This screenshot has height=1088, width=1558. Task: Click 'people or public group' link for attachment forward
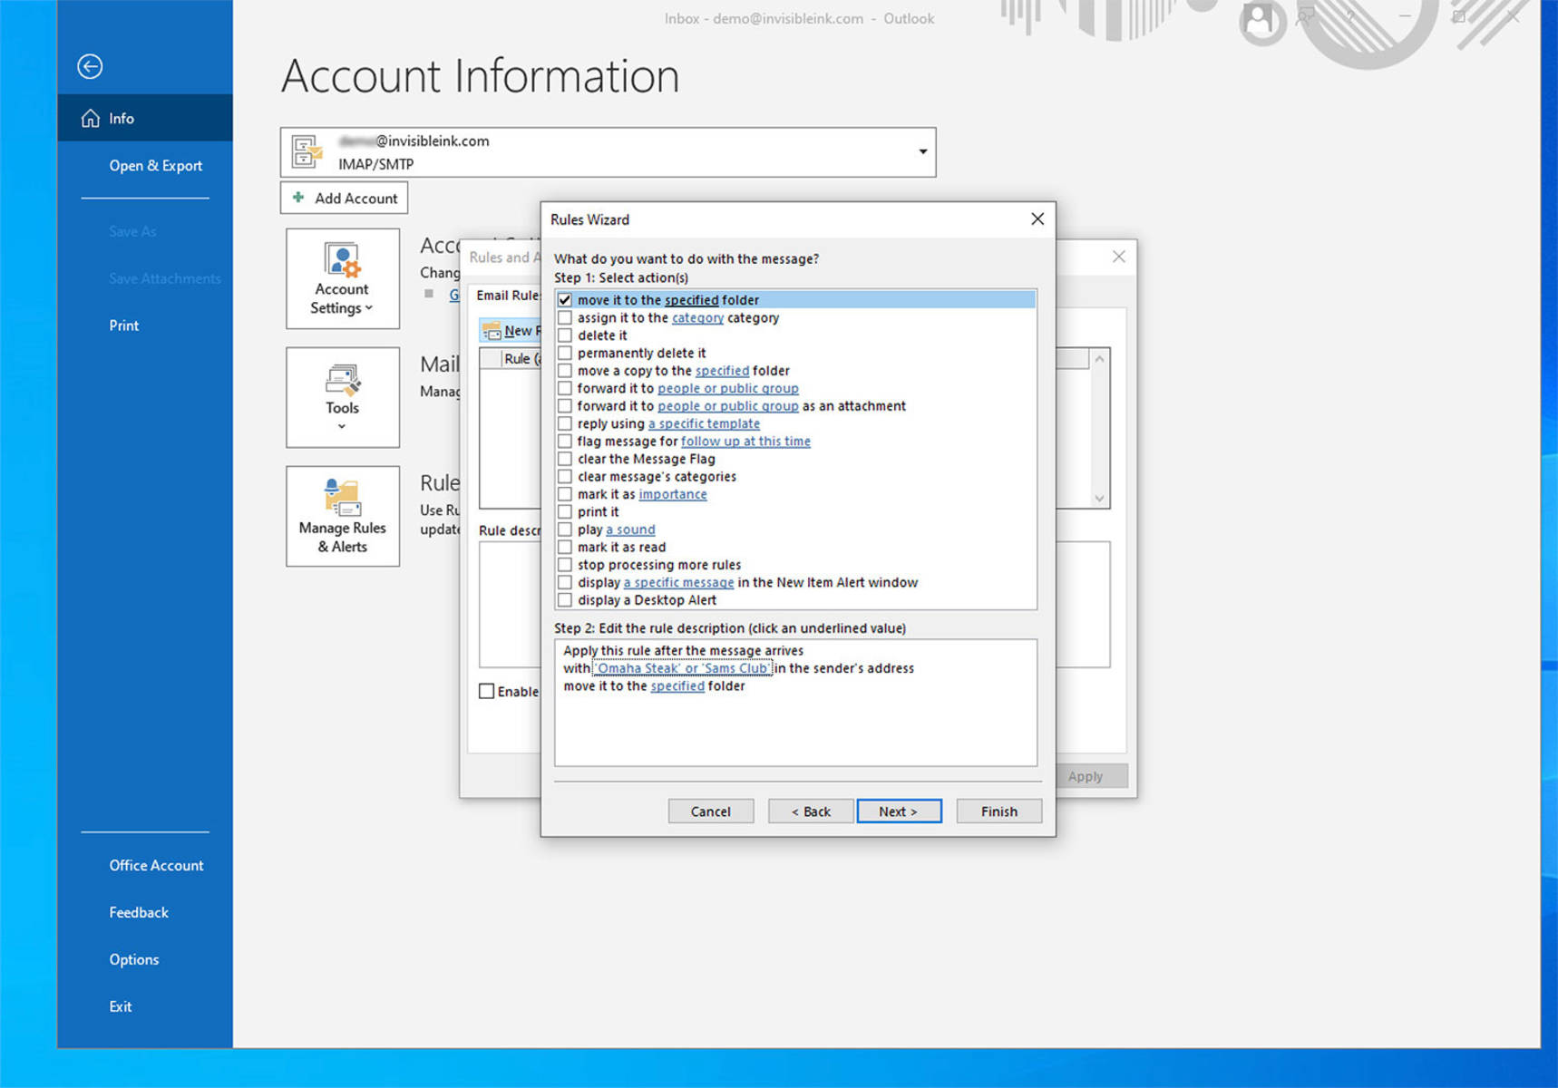[x=728, y=406]
